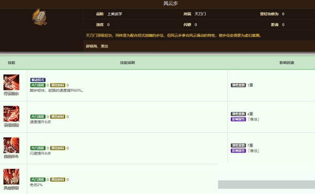Click the character names line below the description

tap(97, 46)
